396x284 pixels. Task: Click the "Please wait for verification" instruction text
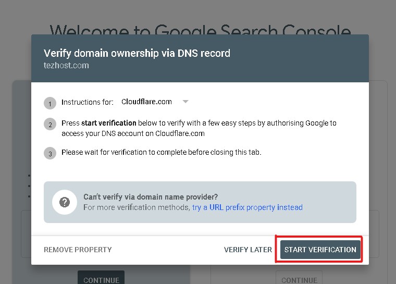pos(161,153)
